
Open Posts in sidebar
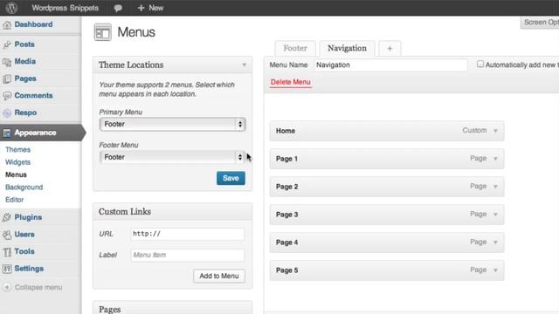24,44
